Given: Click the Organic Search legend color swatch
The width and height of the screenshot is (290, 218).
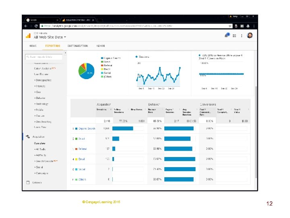Looking at the screenshot, I should pyautogui.click(x=102, y=58).
